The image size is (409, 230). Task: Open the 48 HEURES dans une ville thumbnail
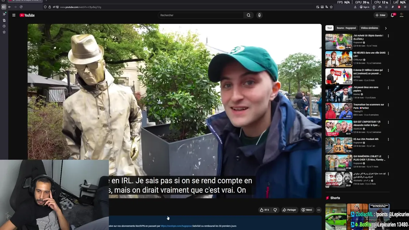[x=339, y=59]
